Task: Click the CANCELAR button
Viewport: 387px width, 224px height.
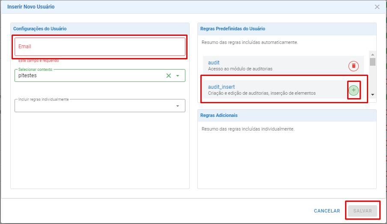Action: 327,211
